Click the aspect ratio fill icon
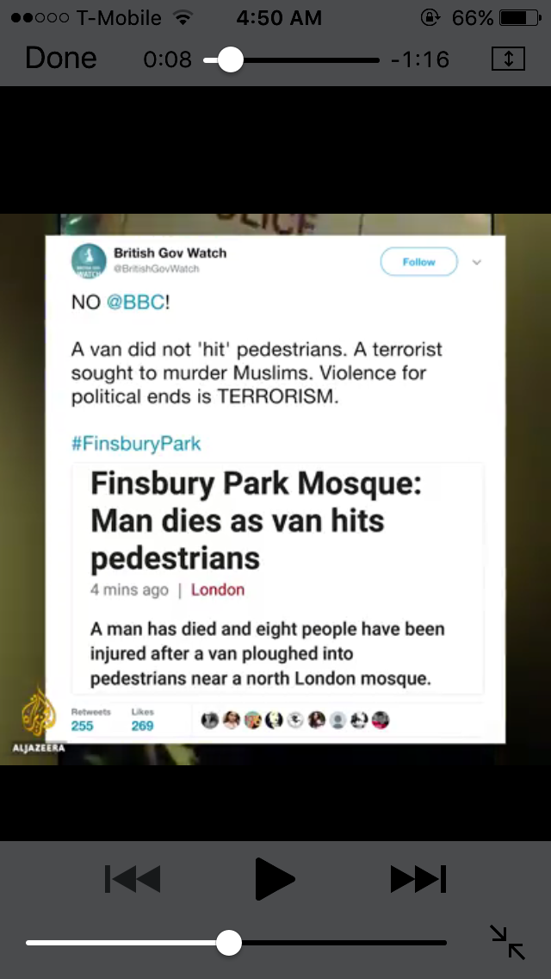The width and height of the screenshot is (551, 979). (x=508, y=59)
